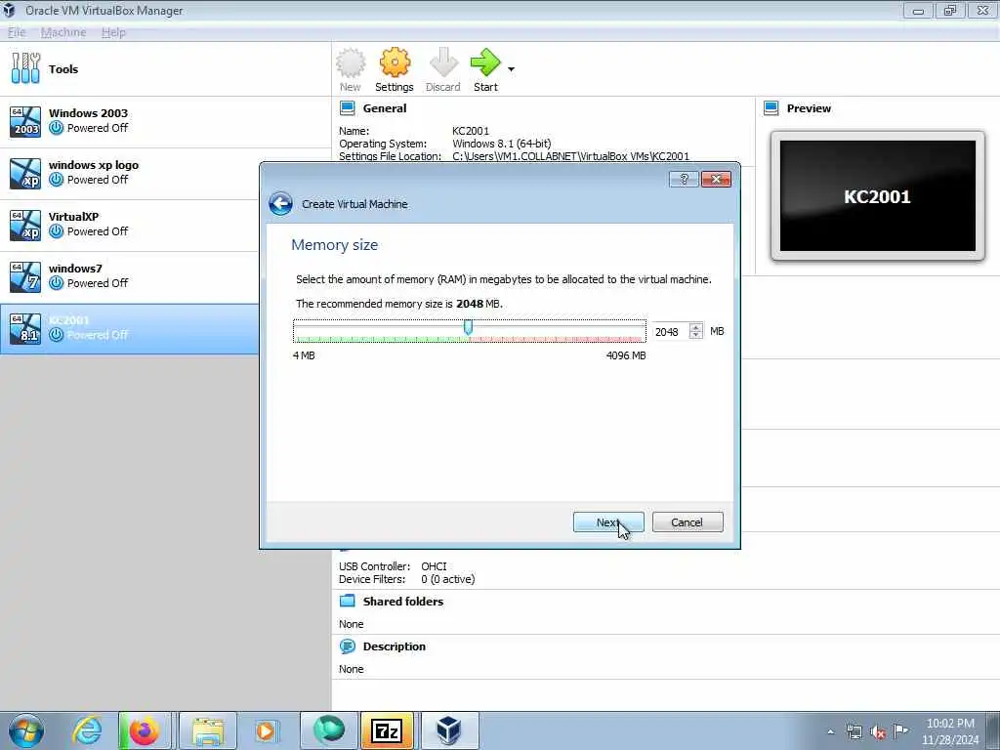
Task: Decrease memory with the spinner down arrow
Action: point(696,336)
